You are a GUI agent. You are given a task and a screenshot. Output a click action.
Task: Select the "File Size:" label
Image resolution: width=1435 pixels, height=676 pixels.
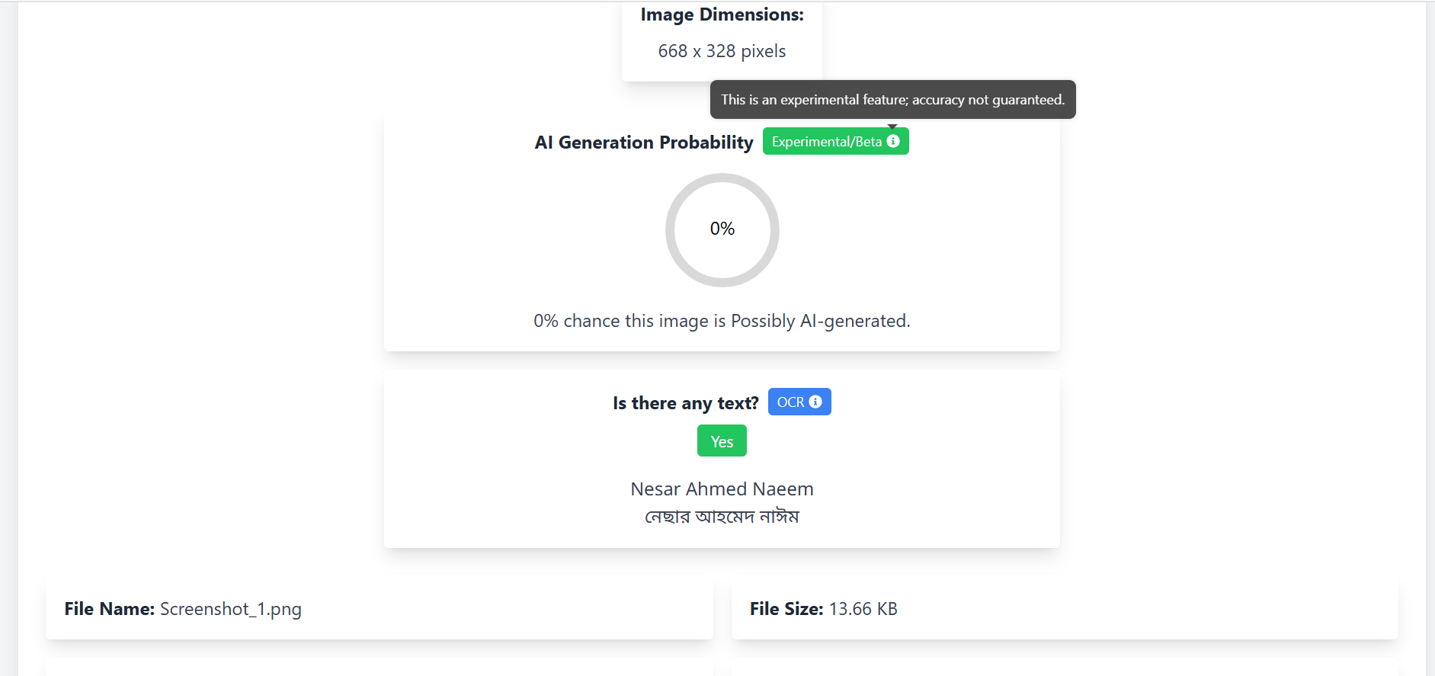pos(786,609)
